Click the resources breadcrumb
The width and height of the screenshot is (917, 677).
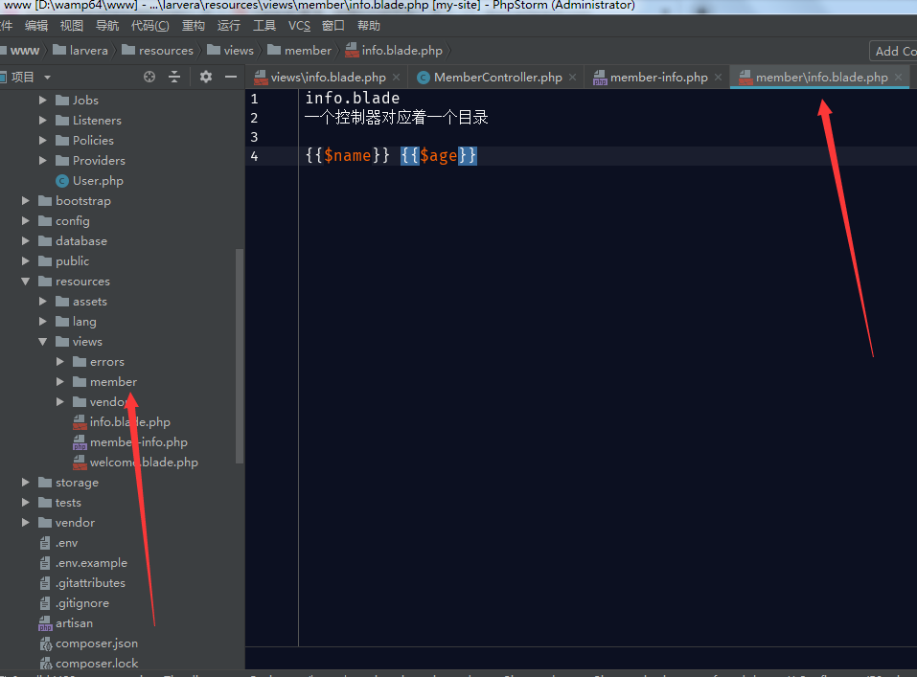pyautogui.click(x=158, y=51)
